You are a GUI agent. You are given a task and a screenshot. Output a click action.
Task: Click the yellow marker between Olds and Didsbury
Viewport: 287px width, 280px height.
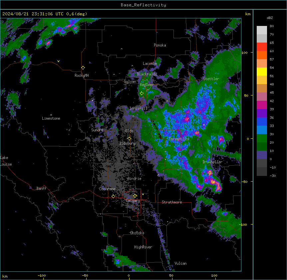[129, 138]
